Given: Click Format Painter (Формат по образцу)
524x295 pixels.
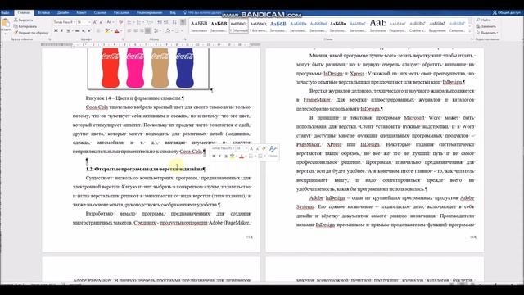Looking at the screenshot, I should tap(31, 33).
